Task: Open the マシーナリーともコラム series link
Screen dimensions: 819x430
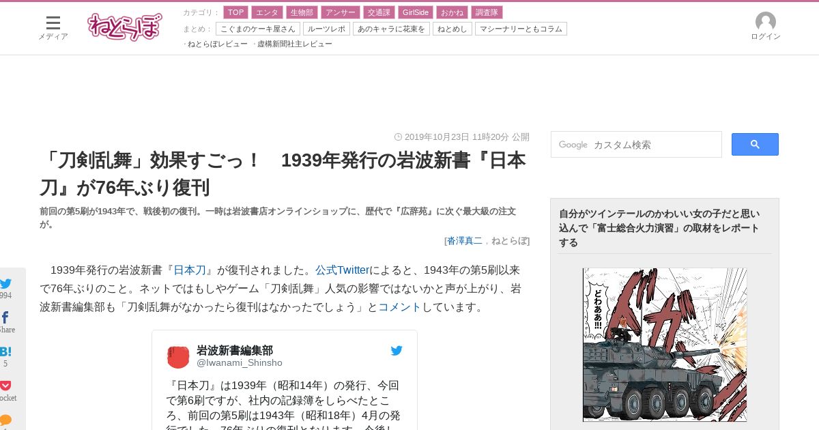Action: (x=521, y=29)
